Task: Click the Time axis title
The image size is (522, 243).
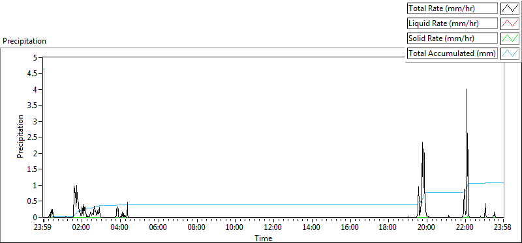Action: [x=264, y=238]
